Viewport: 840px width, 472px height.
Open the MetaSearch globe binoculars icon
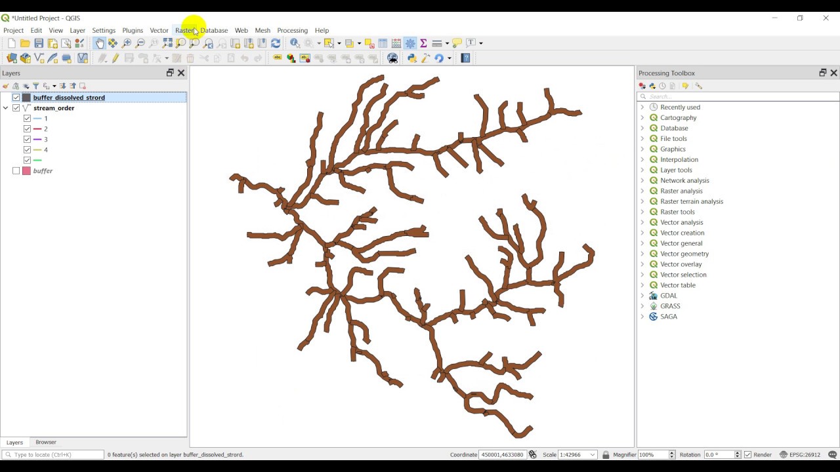tap(392, 58)
